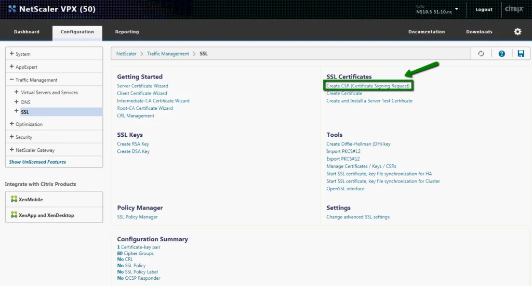
Task: Start SSL certificate synchronization for HA
Action: point(379,174)
